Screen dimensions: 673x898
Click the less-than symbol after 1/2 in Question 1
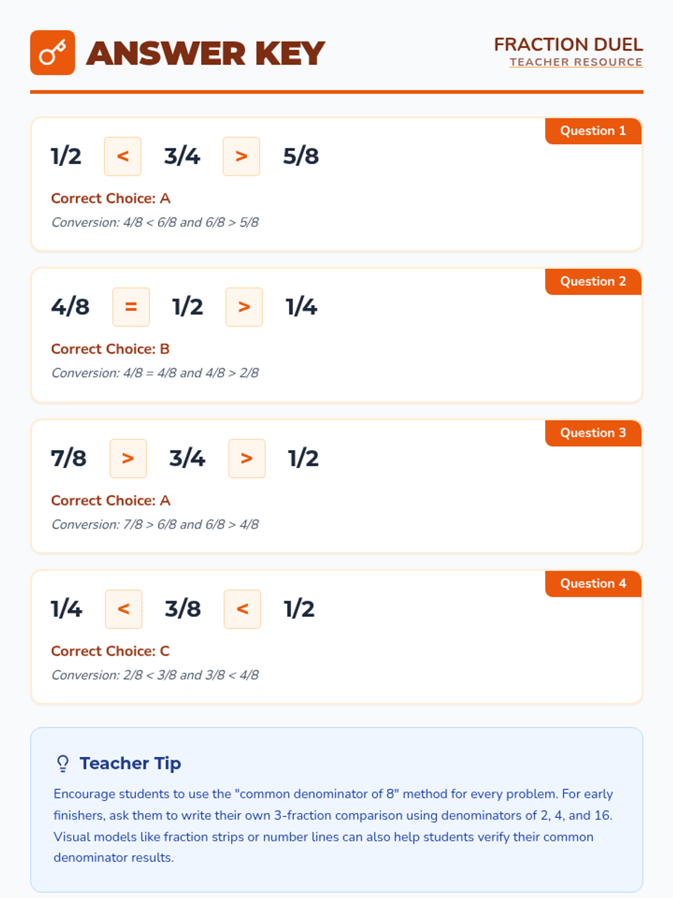tap(123, 156)
